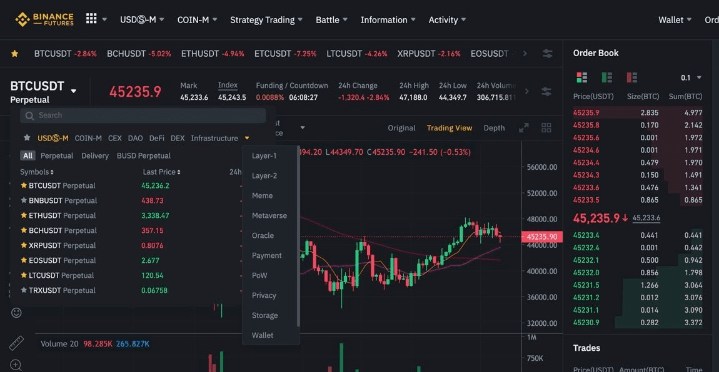Open XRPUSDT from ticker bar
This screenshot has height=372, width=719.
(x=429, y=54)
